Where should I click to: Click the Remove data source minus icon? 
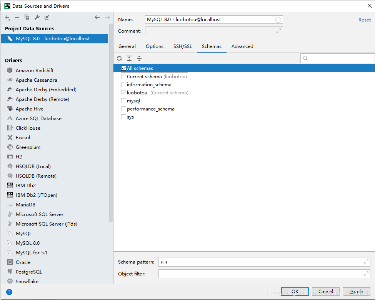coord(17,17)
